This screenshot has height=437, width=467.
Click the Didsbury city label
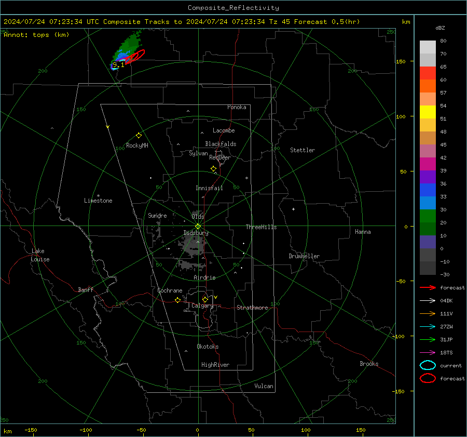196,233
